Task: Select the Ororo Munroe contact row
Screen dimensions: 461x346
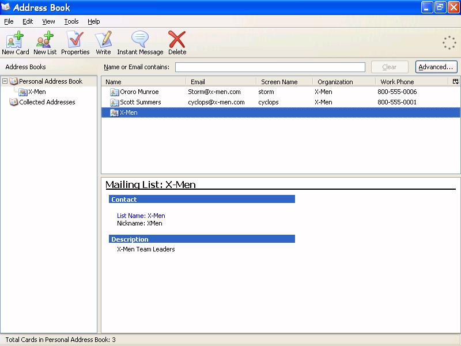Action: [281, 92]
